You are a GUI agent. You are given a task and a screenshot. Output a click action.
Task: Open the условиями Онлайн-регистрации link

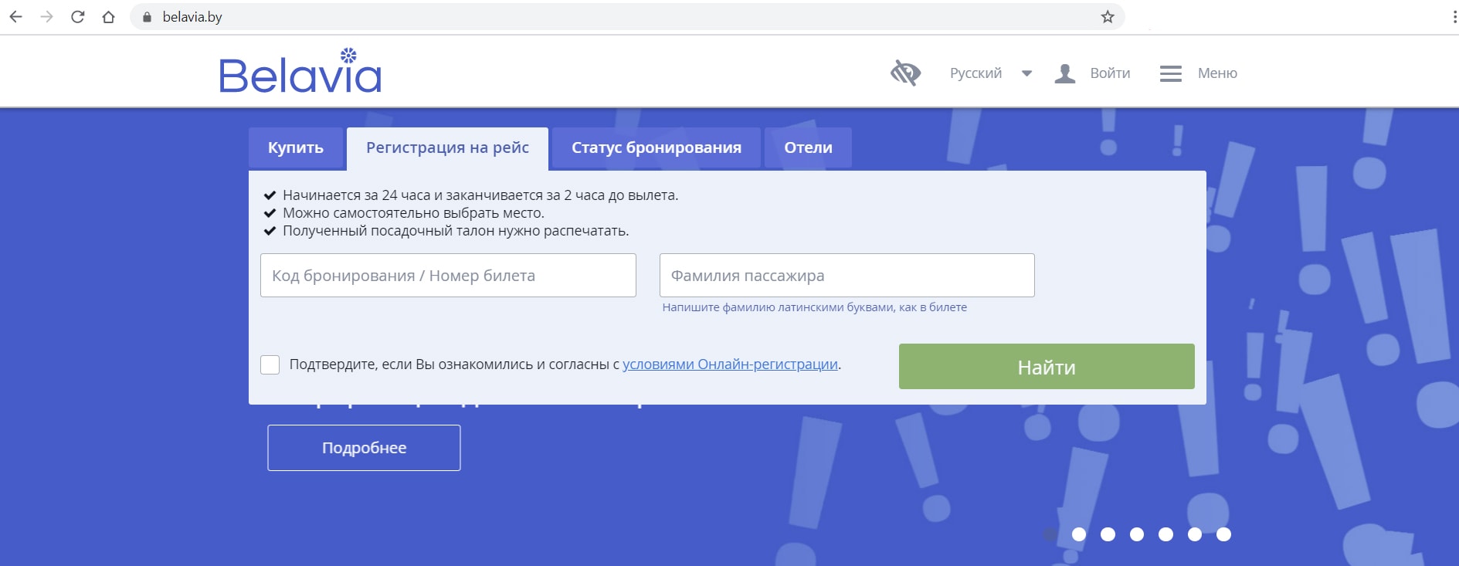pyautogui.click(x=730, y=364)
